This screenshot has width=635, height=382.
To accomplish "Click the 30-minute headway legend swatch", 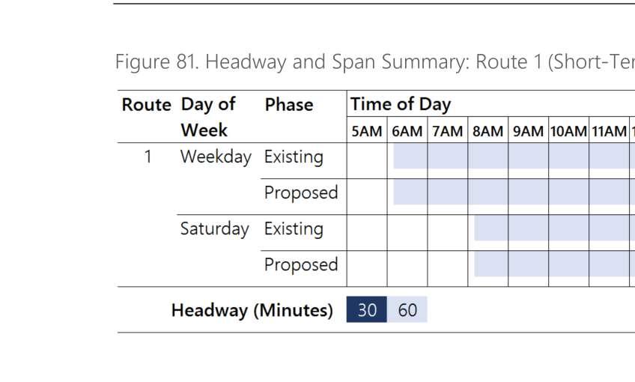I will pyautogui.click(x=367, y=310).
